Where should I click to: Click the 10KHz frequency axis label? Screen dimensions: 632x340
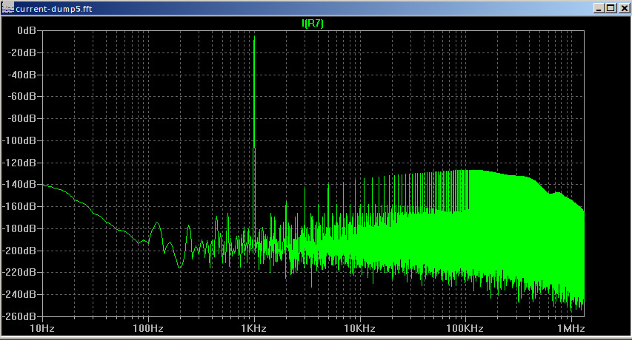click(x=359, y=328)
